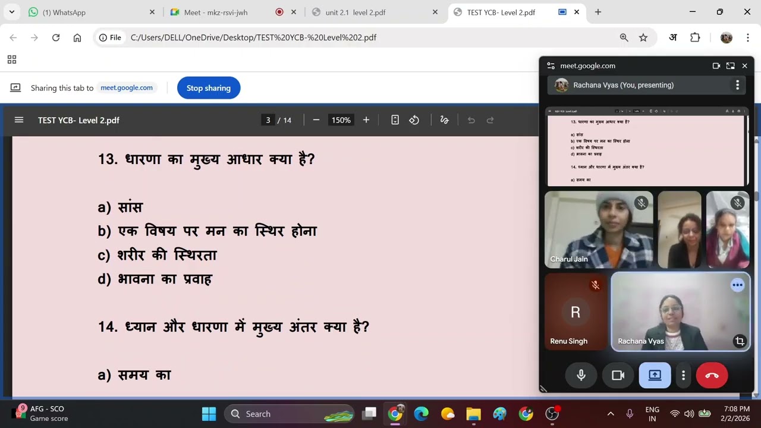The image size is (761, 428).
Task: Open the meet.google.com sharing link
Action: tap(127, 88)
